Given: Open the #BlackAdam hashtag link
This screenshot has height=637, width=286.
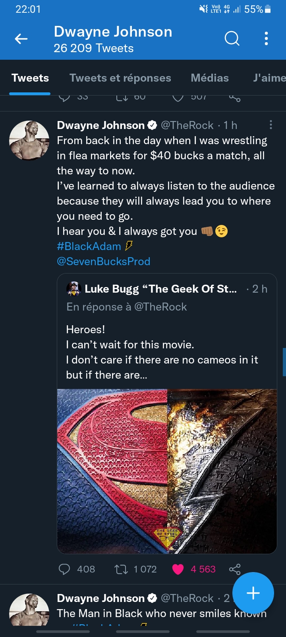Looking at the screenshot, I should pos(89,246).
